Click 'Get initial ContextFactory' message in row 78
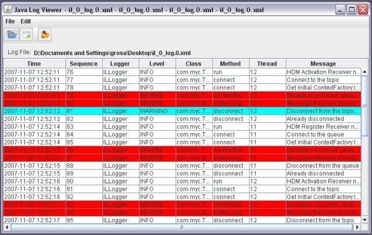 [x=323, y=88]
